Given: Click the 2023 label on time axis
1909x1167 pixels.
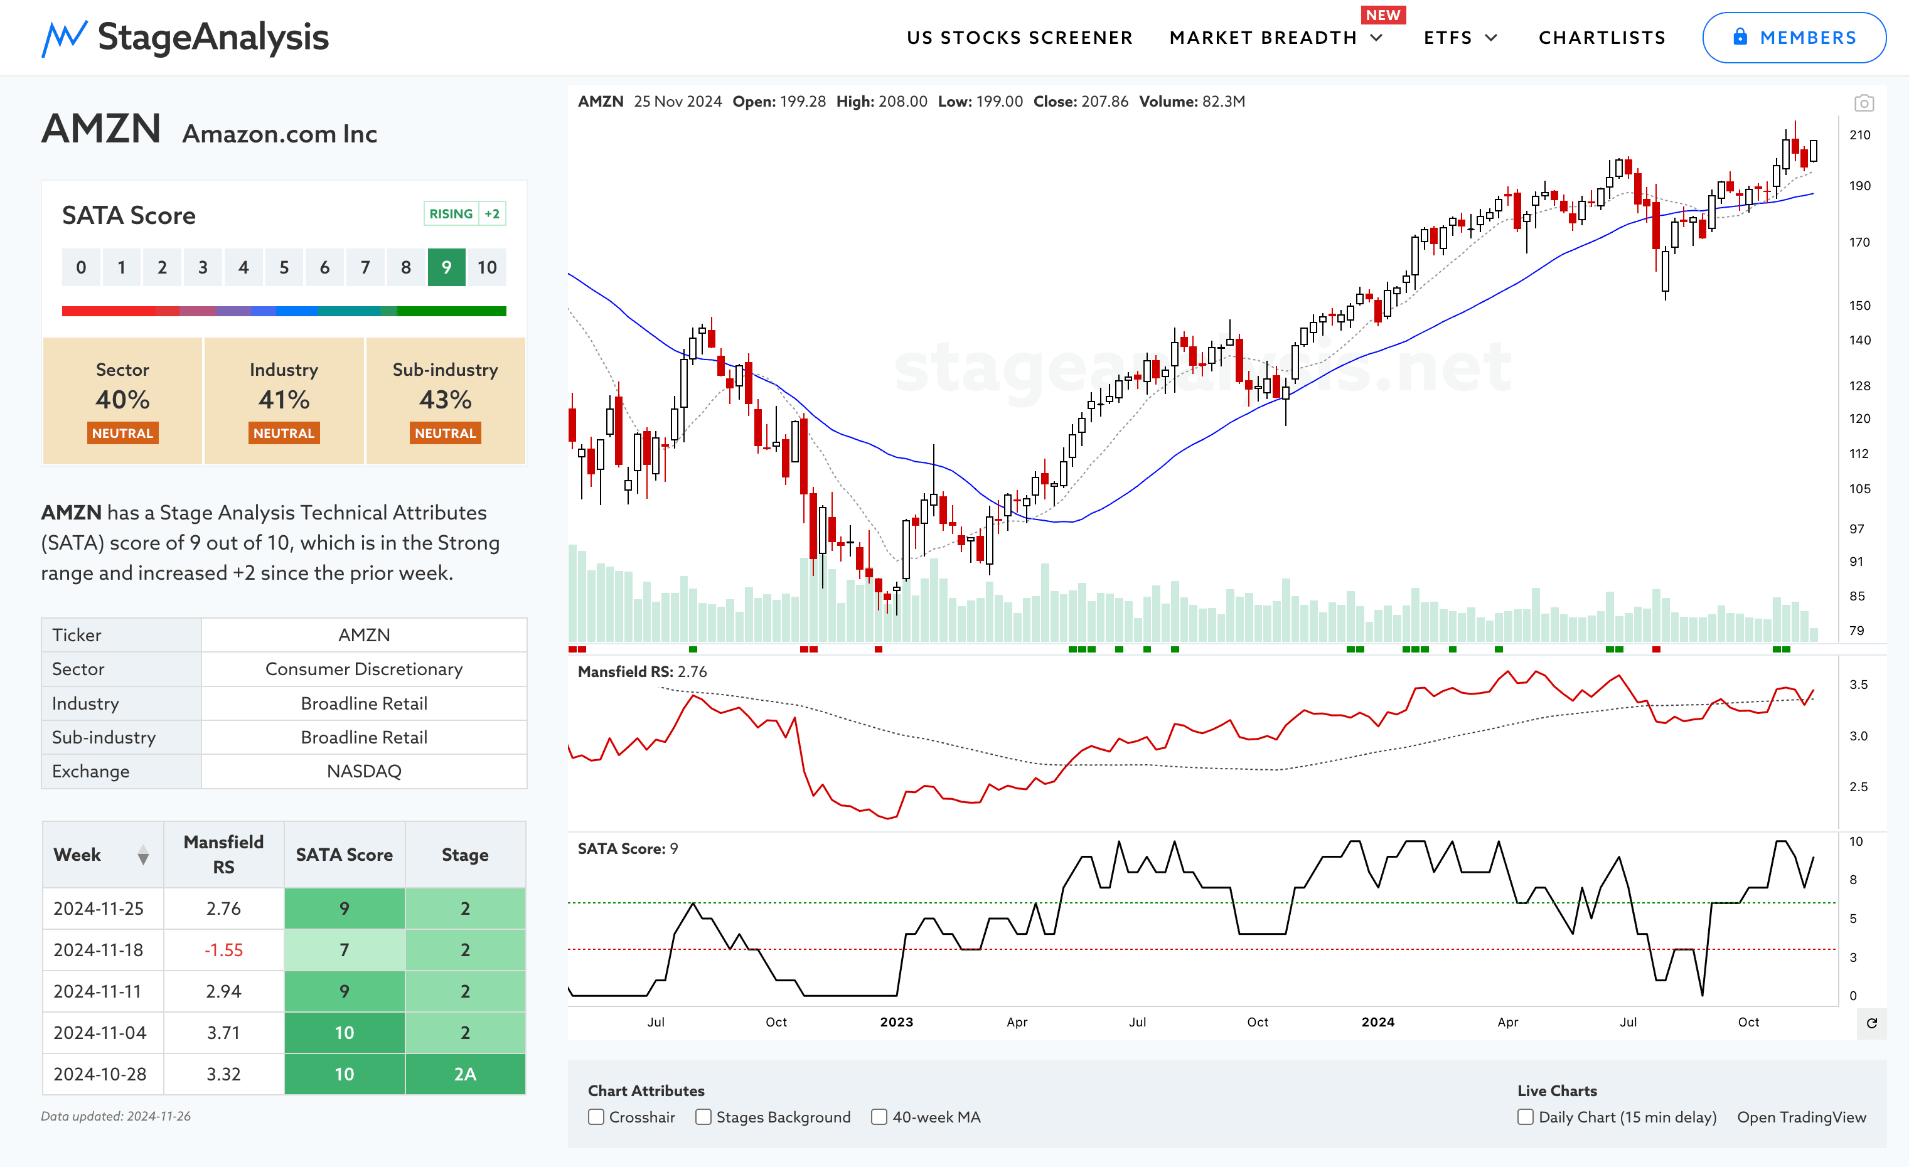Looking at the screenshot, I should click(896, 1022).
